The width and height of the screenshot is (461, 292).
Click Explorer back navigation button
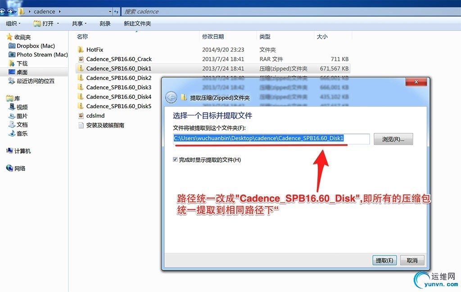(2, 11)
